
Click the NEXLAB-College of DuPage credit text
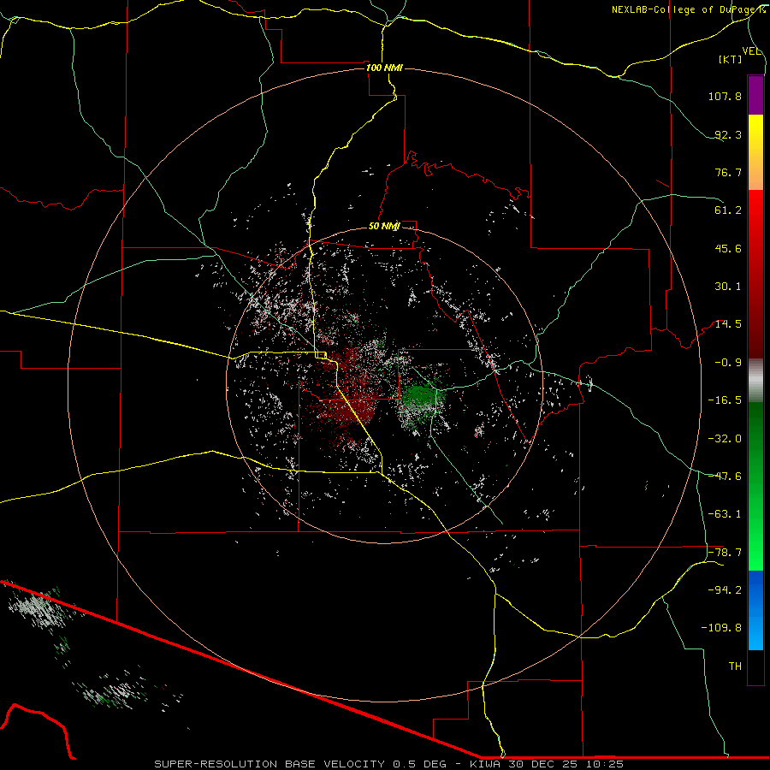tap(689, 9)
